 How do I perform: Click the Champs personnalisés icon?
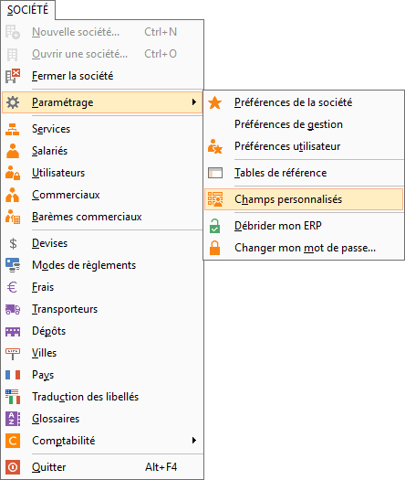click(215, 199)
